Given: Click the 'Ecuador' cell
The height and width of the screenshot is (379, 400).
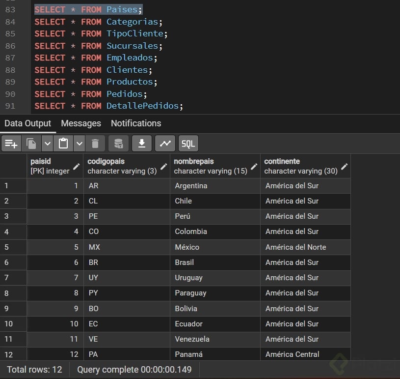Looking at the screenshot, I should 215,324.
